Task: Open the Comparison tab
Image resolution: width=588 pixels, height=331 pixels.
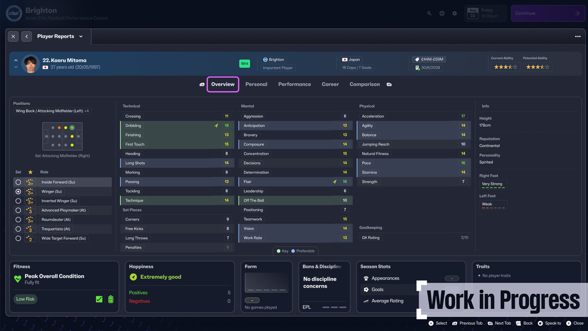Action: point(364,84)
